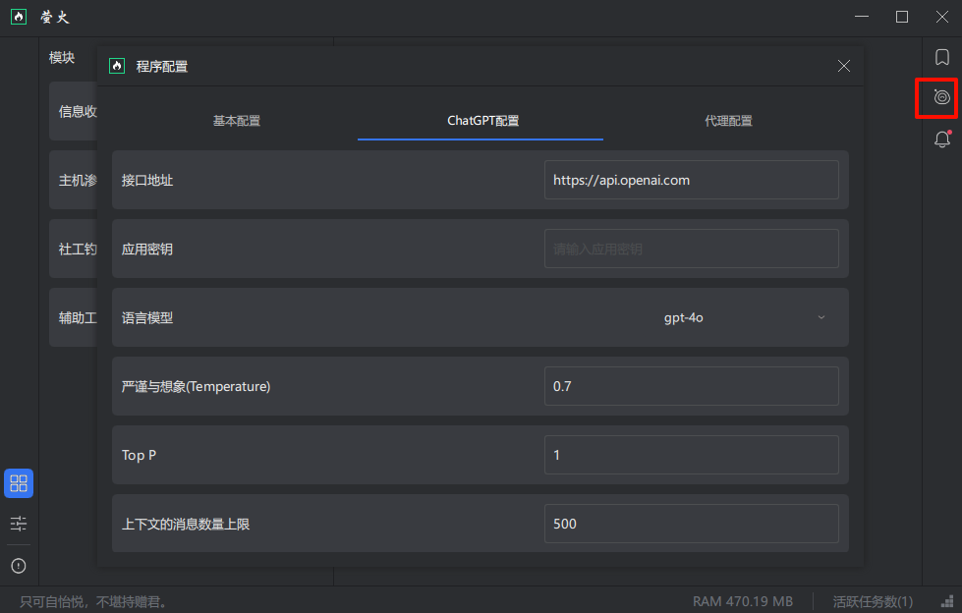Select the modules grid icon in left sidebar
Viewport: 962px width, 613px height.
click(x=19, y=483)
